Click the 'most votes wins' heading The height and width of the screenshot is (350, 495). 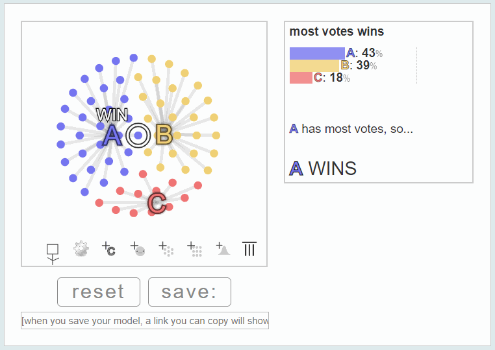click(x=336, y=31)
